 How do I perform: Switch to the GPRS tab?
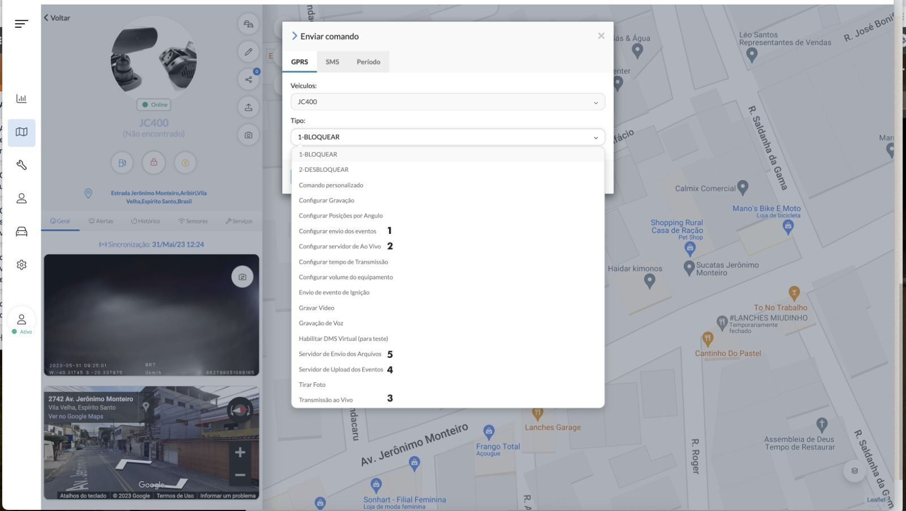(x=300, y=62)
